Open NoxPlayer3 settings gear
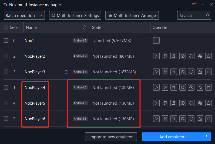This screenshot has height=144, width=215. tap(183, 72)
